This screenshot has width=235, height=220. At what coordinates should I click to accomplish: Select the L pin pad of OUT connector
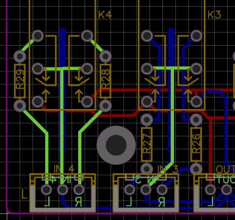[x=211, y=190]
